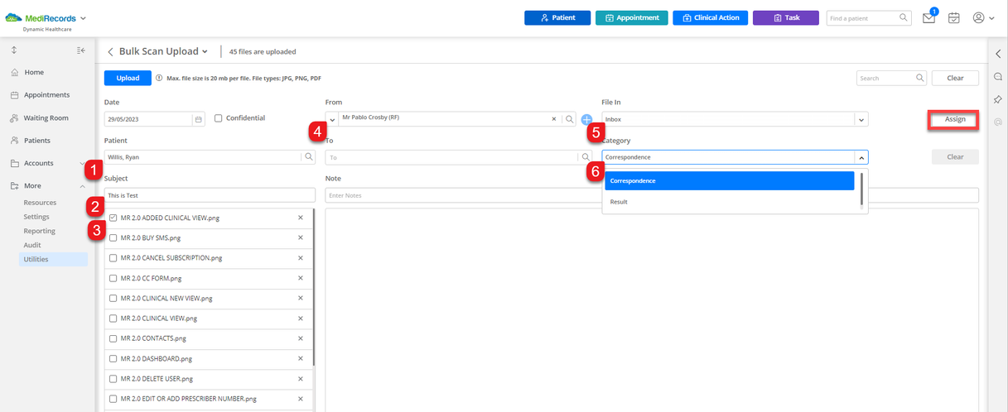Check the MR 2.0 CLINICAL VIEW.png checkbox
This screenshot has height=412, width=1008.
point(113,318)
